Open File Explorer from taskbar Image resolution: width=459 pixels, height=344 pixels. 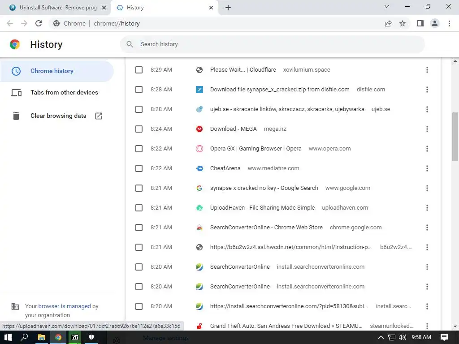pos(42,337)
